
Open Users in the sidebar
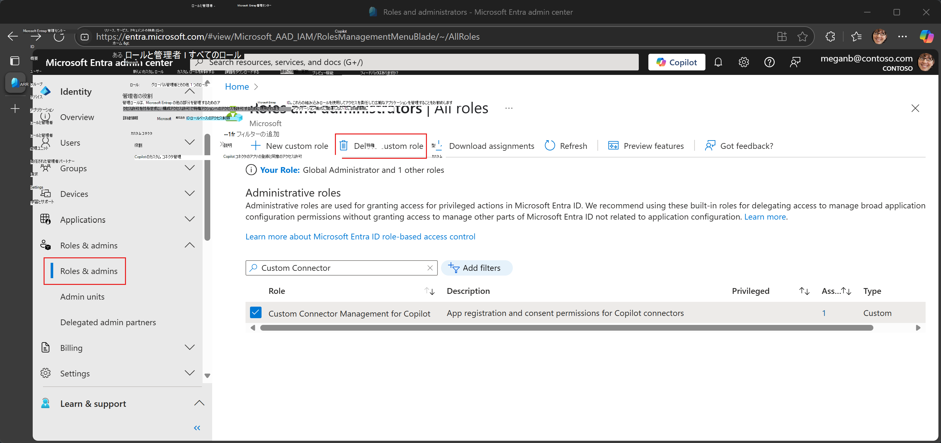tap(70, 143)
